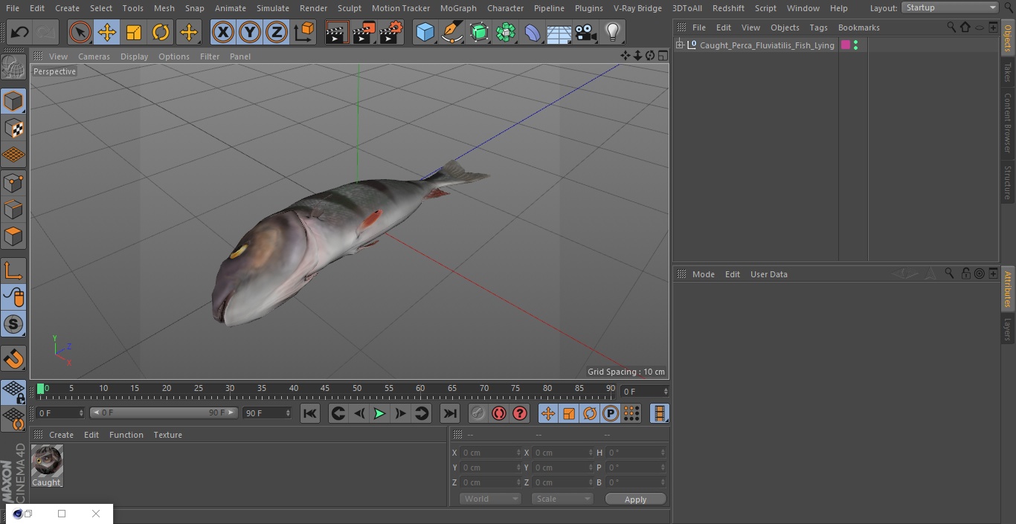Add a Floor environment object
Viewport: 1016px width, 524px height.
point(559,32)
